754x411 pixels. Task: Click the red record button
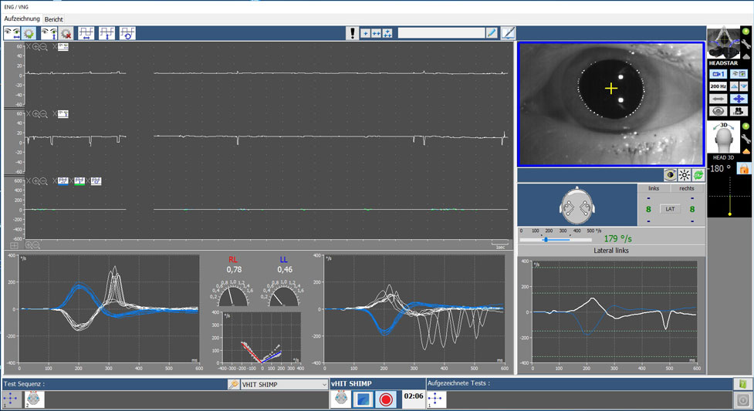(x=386, y=399)
